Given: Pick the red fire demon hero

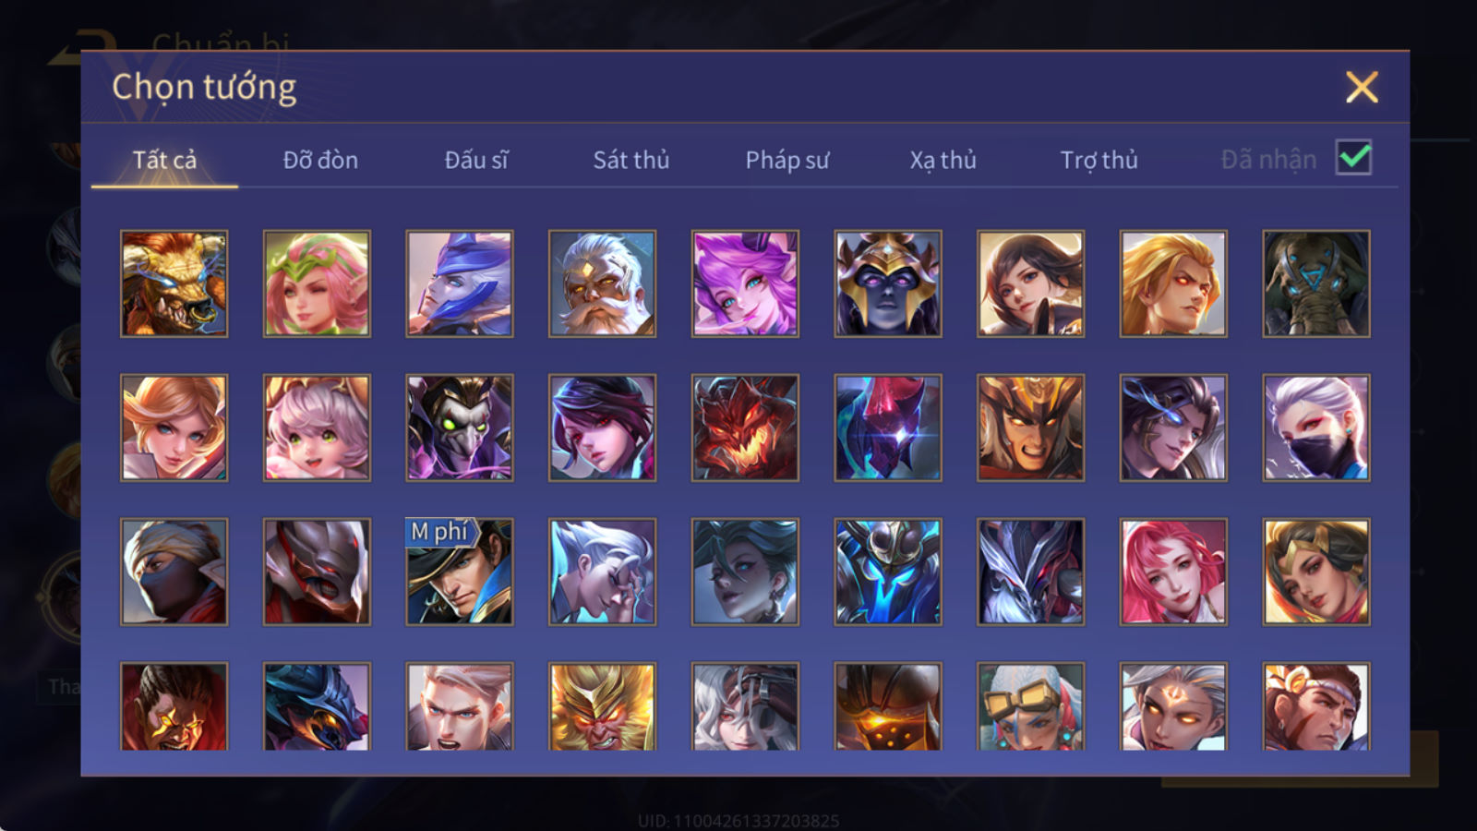Looking at the screenshot, I should pos(745,428).
